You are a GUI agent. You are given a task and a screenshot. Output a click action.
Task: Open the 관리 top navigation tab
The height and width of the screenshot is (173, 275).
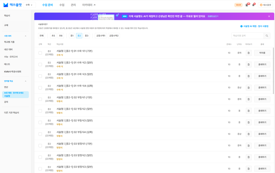point(73,5)
